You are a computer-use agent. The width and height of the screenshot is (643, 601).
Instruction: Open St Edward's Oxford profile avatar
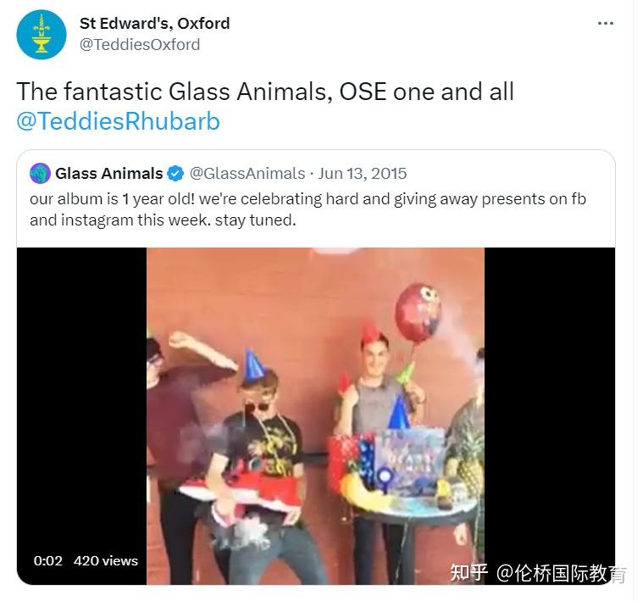pyautogui.click(x=42, y=35)
